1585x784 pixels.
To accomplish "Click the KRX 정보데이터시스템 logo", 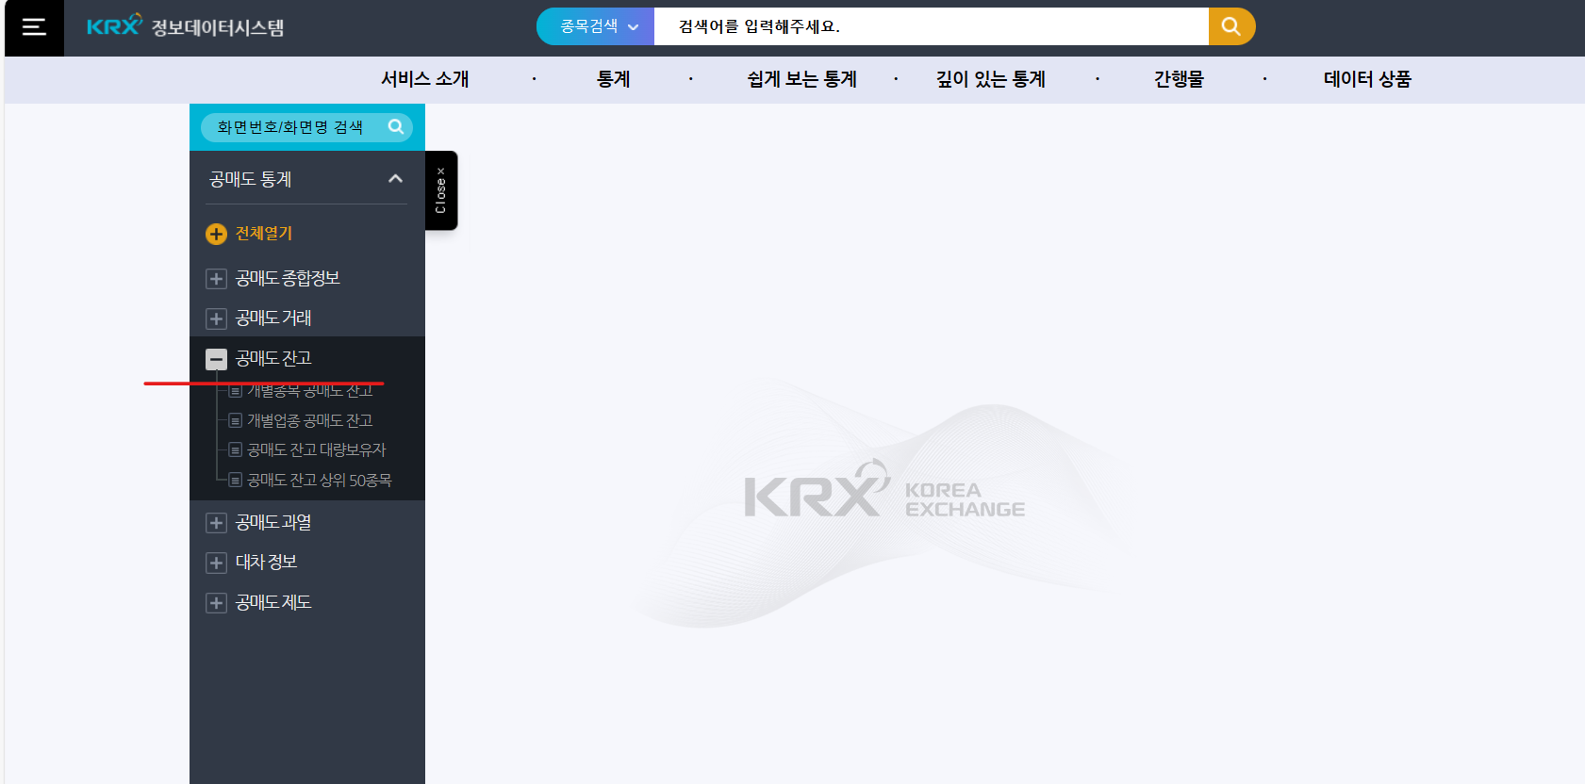I will coord(186,26).
